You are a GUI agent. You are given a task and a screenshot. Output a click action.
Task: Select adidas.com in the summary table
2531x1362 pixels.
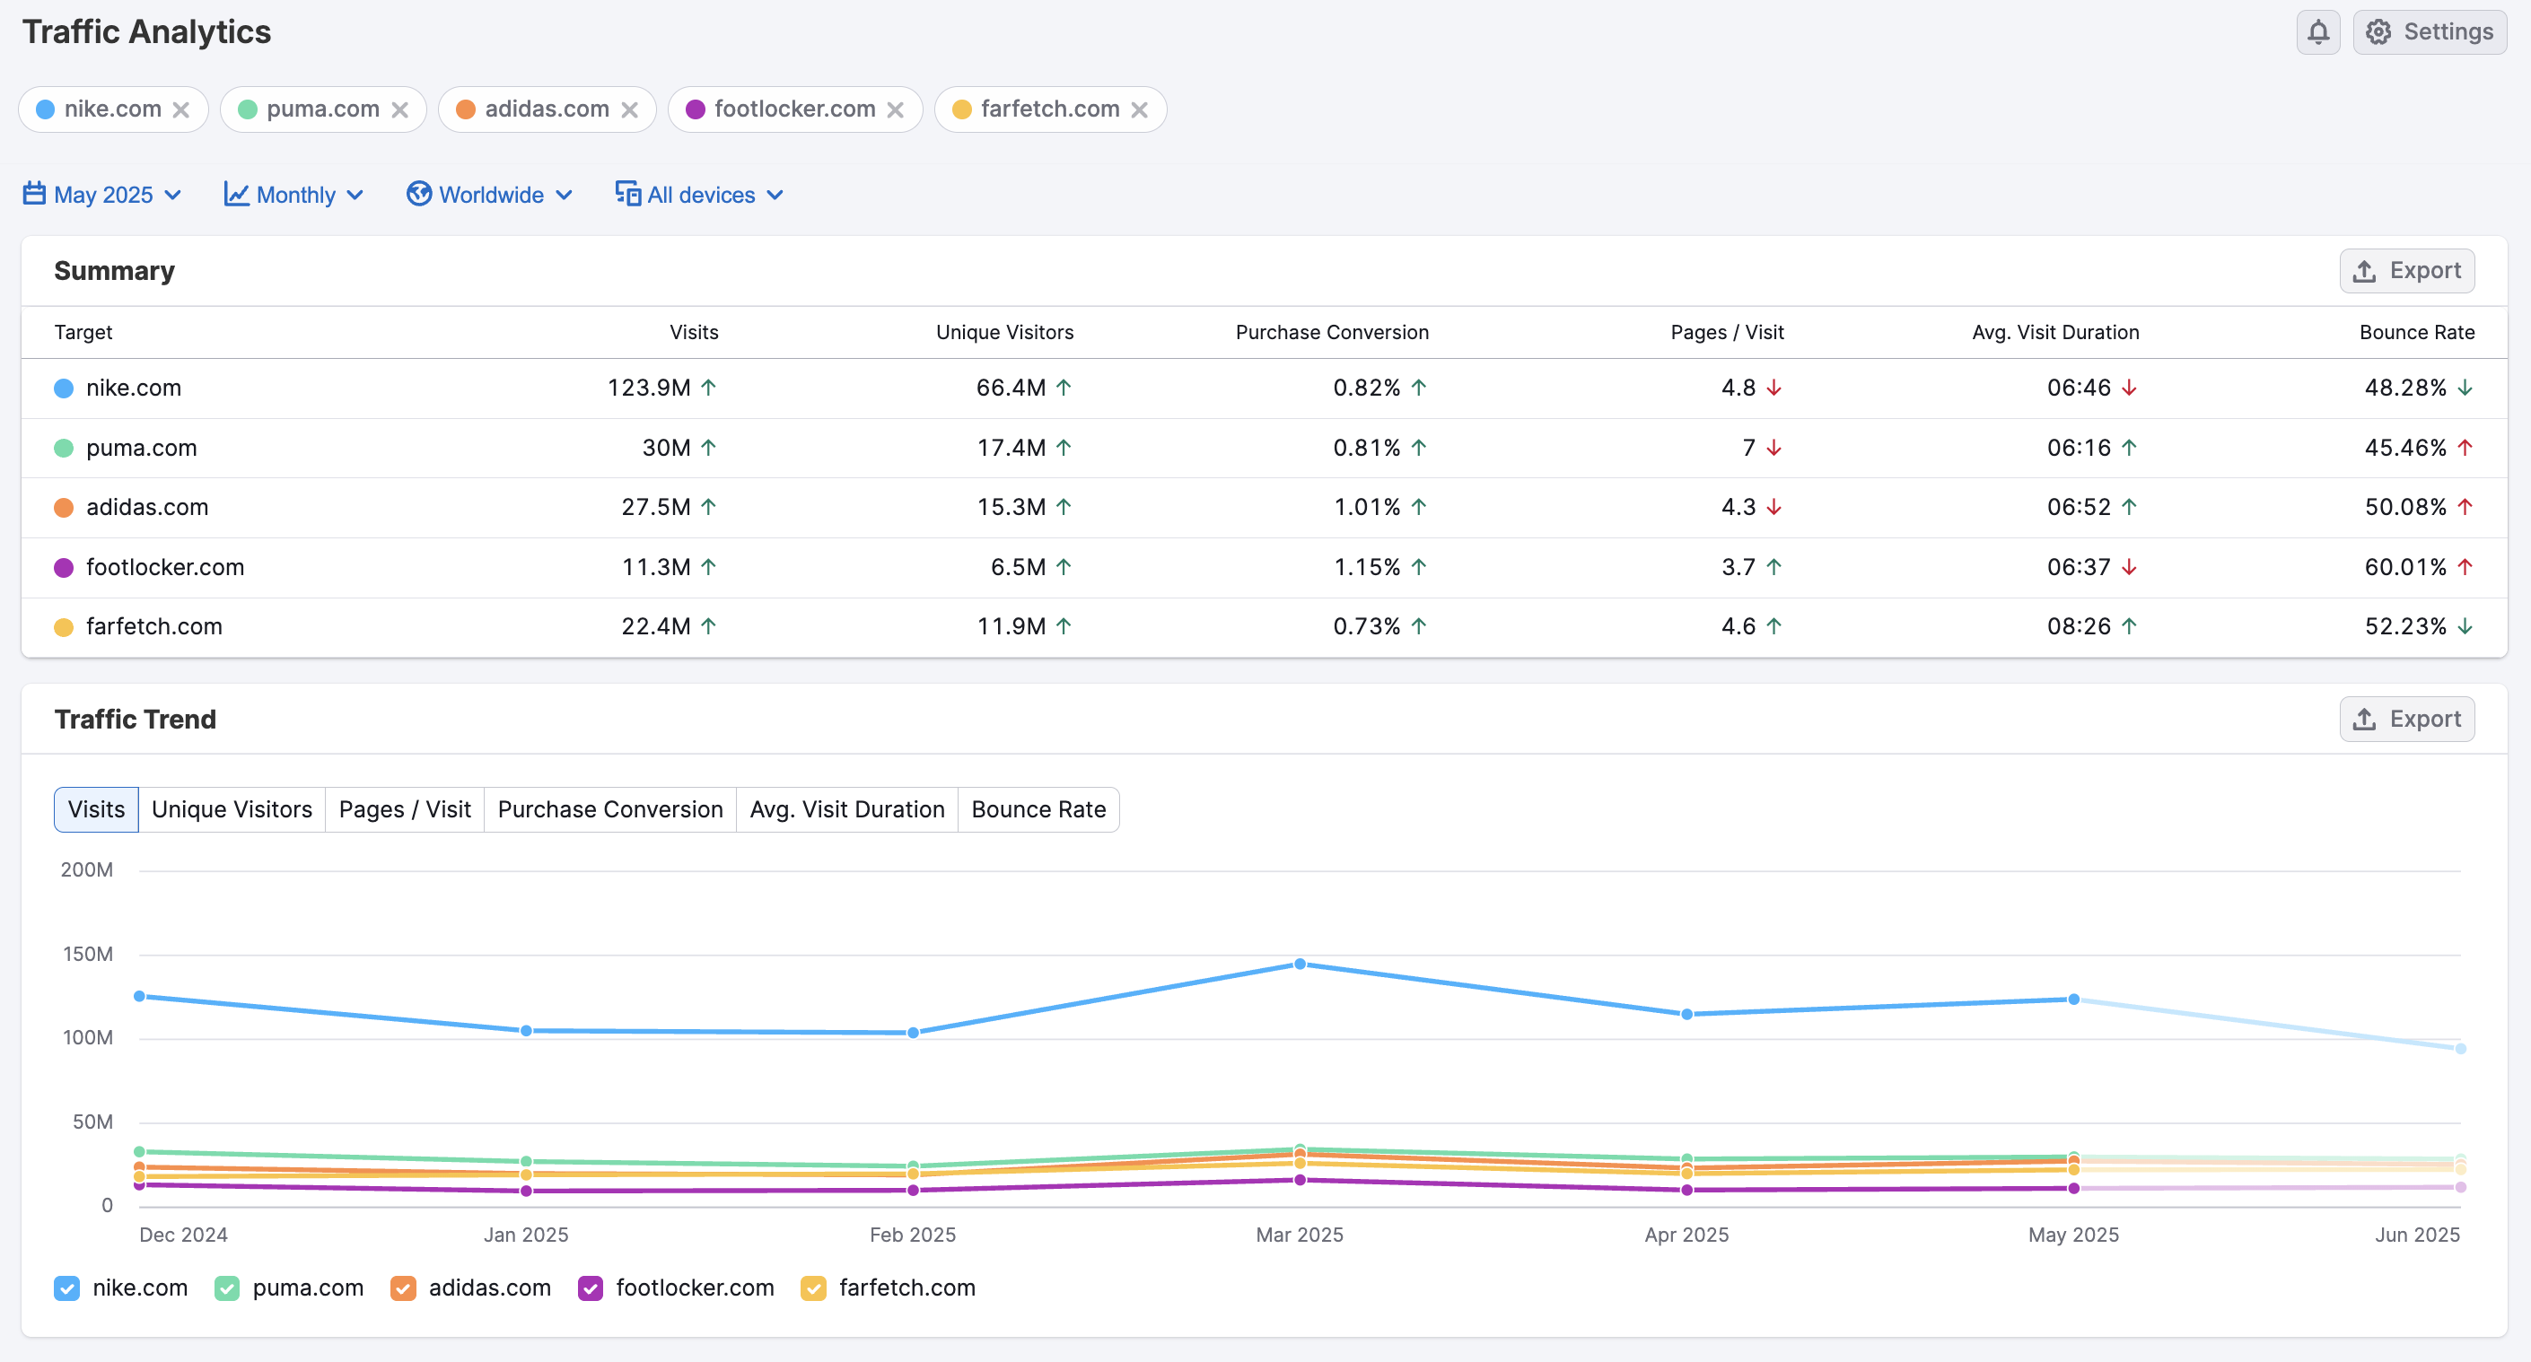pos(145,507)
